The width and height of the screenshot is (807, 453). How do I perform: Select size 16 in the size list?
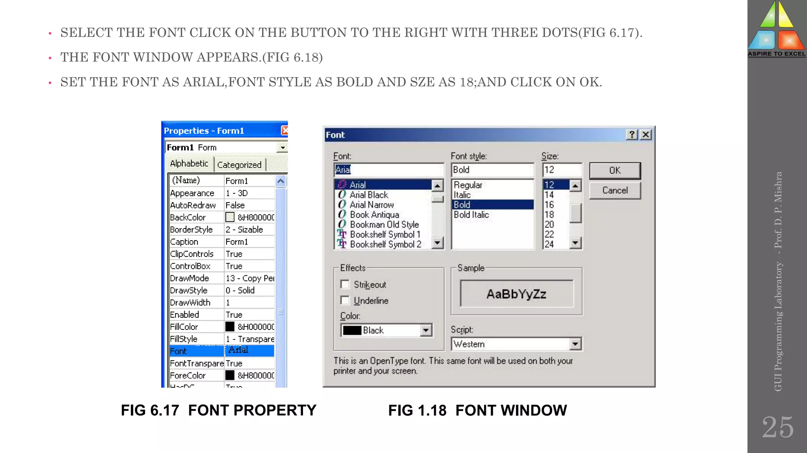[556, 204]
